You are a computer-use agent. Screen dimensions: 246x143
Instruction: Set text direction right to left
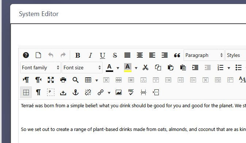point(38,80)
